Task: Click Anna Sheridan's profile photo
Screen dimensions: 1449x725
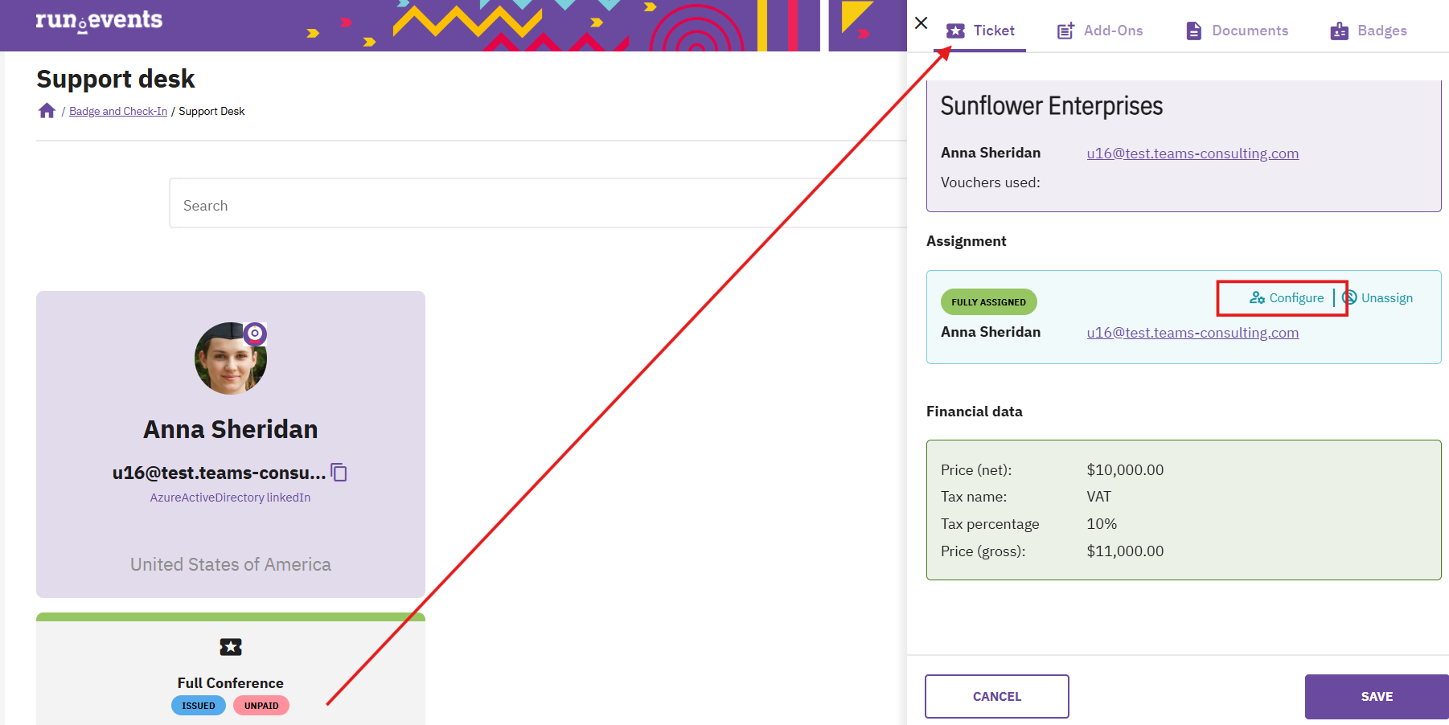Action: pyautogui.click(x=231, y=358)
